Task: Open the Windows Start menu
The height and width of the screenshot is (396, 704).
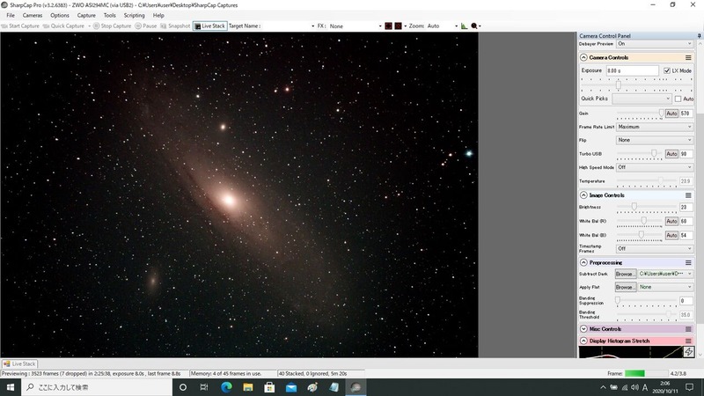Action: pos(11,387)
